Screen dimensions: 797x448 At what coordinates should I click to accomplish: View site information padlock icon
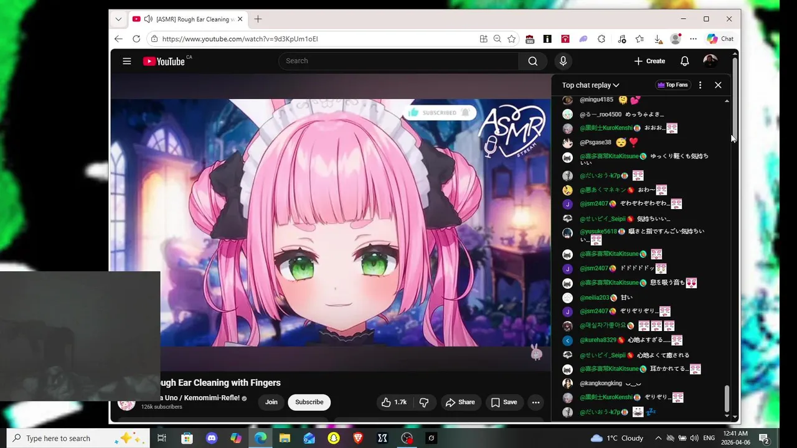(154, 39)
